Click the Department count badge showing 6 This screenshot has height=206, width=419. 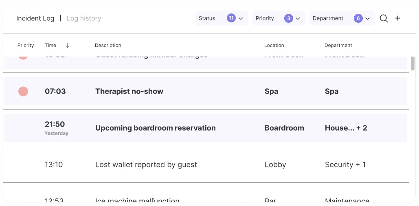358,18
